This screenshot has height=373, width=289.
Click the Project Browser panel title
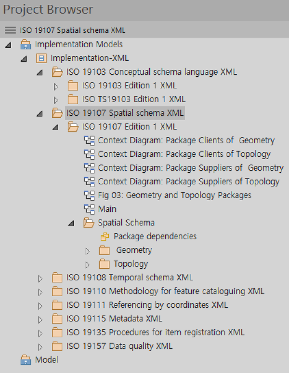click(48, 10)
